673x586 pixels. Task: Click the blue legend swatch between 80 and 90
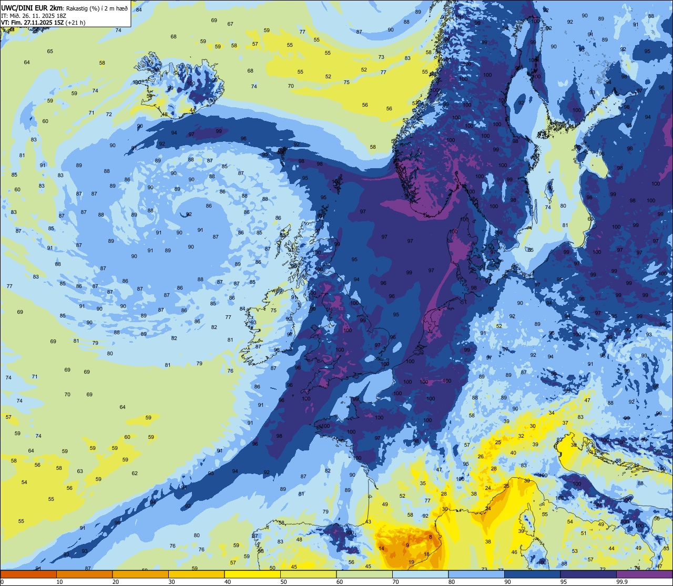pyautogui.click(x=476, y=574)
